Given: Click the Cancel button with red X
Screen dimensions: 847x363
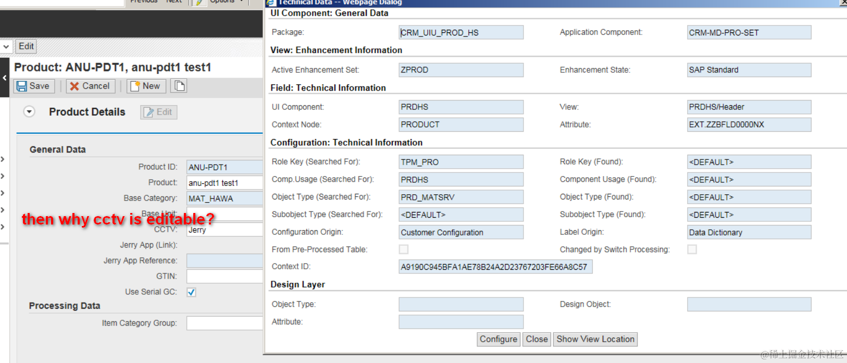Looking at the screenshot, I should click(90, 86).
